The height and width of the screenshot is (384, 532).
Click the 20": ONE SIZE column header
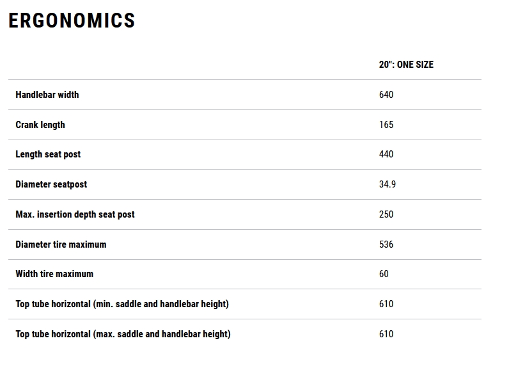406,65
